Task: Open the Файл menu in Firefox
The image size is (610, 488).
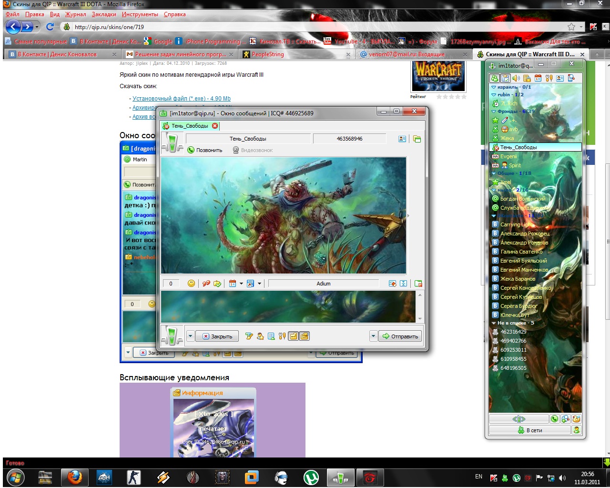Action: coord(12,14)
